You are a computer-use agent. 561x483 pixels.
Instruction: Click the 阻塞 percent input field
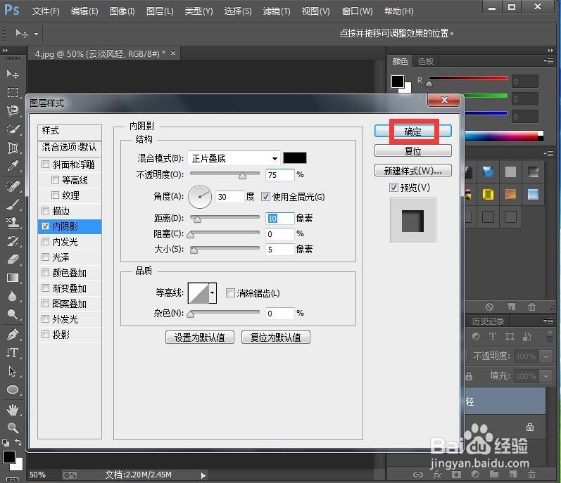279,234
